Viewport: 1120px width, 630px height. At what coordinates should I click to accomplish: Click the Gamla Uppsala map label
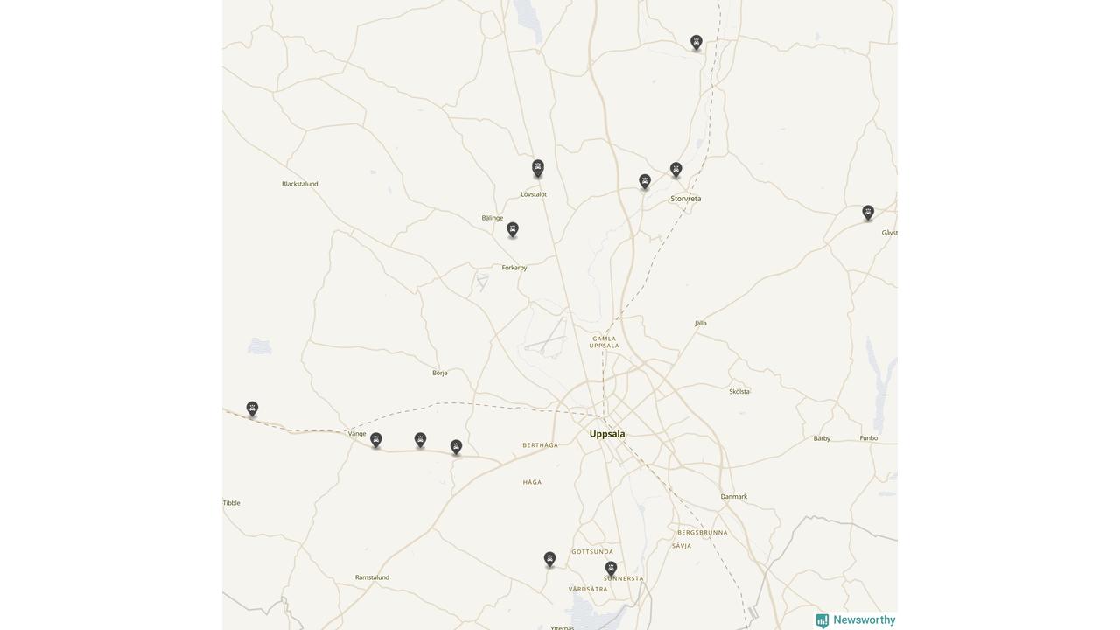pyautogui.click(x=605, y=342)
